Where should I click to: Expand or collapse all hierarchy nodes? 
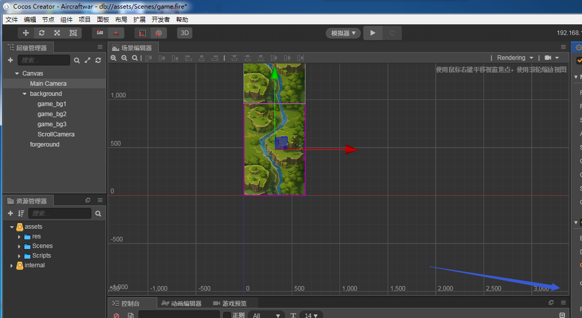(88, 60)
